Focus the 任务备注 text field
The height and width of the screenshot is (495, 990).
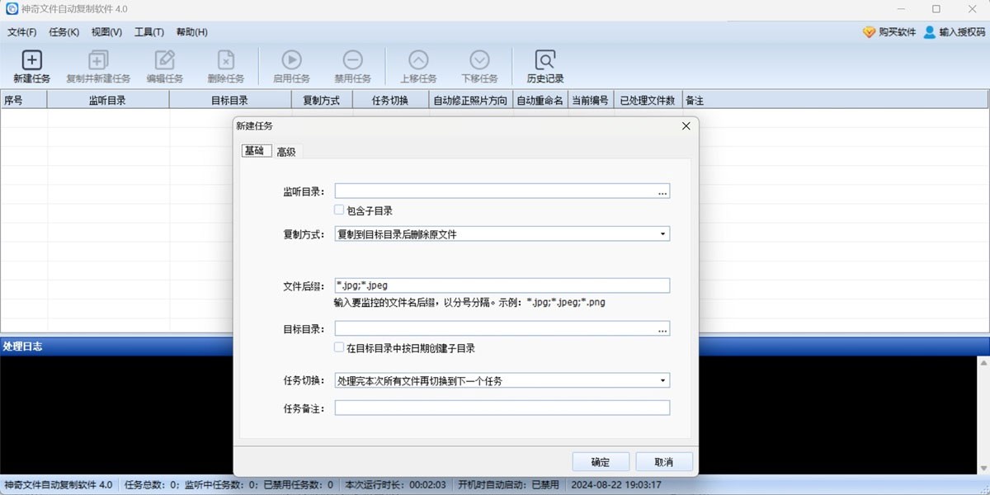(x=502, y=408)
